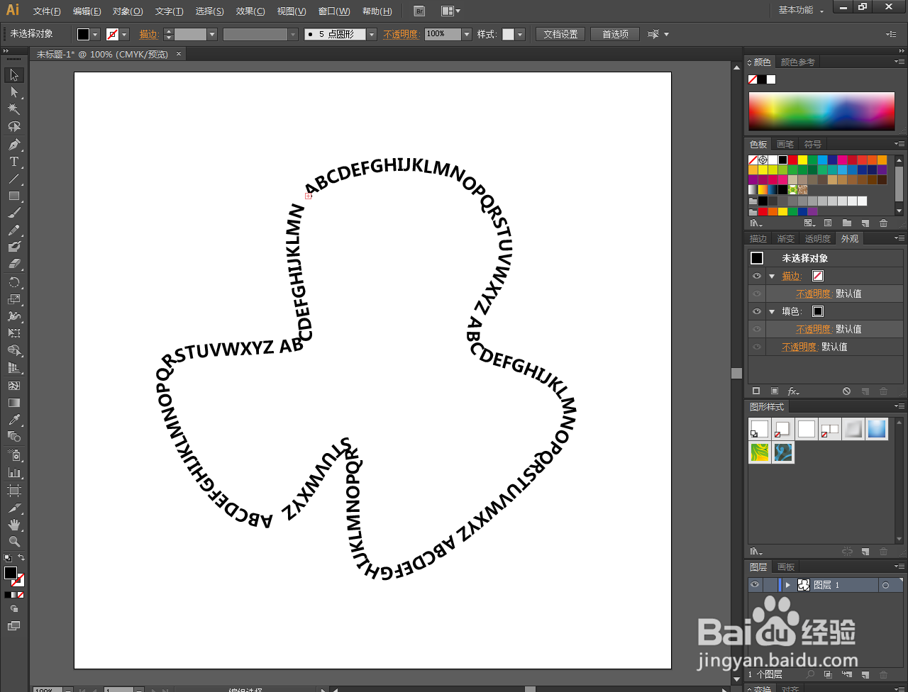The height and width of the screenshot is (692, 908).
Task: Select the Pen tool
Action: pyautogui.click(x=13, y=145)
